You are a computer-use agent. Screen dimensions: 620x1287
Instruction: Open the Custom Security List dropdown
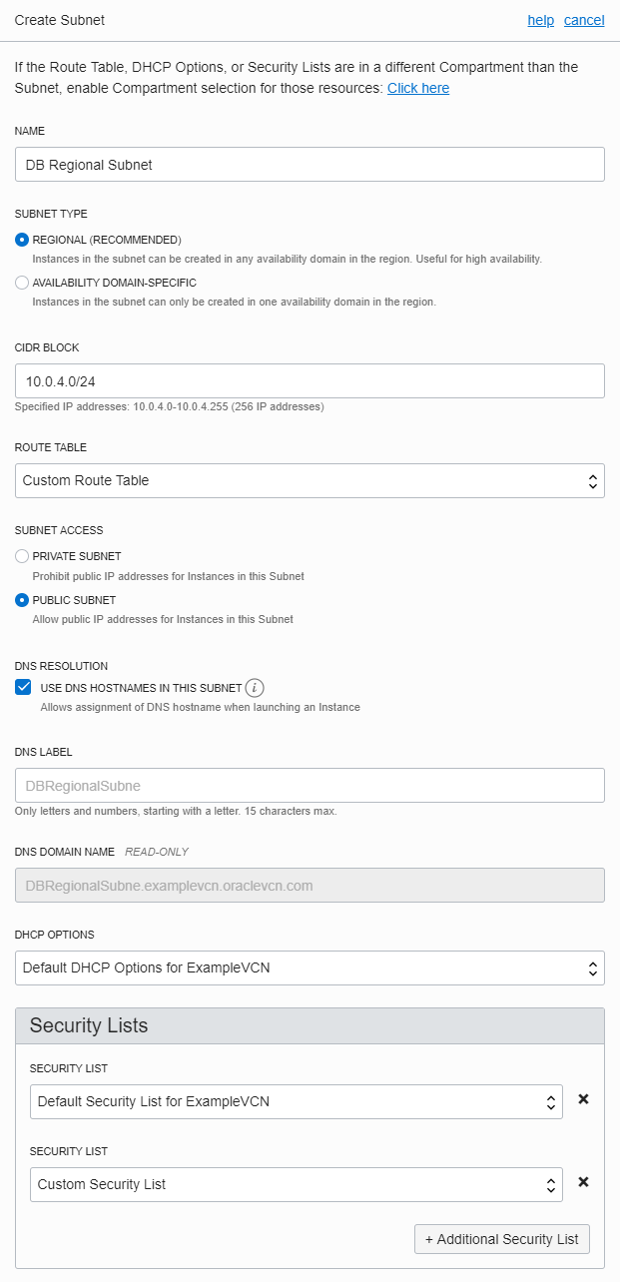297,1184
